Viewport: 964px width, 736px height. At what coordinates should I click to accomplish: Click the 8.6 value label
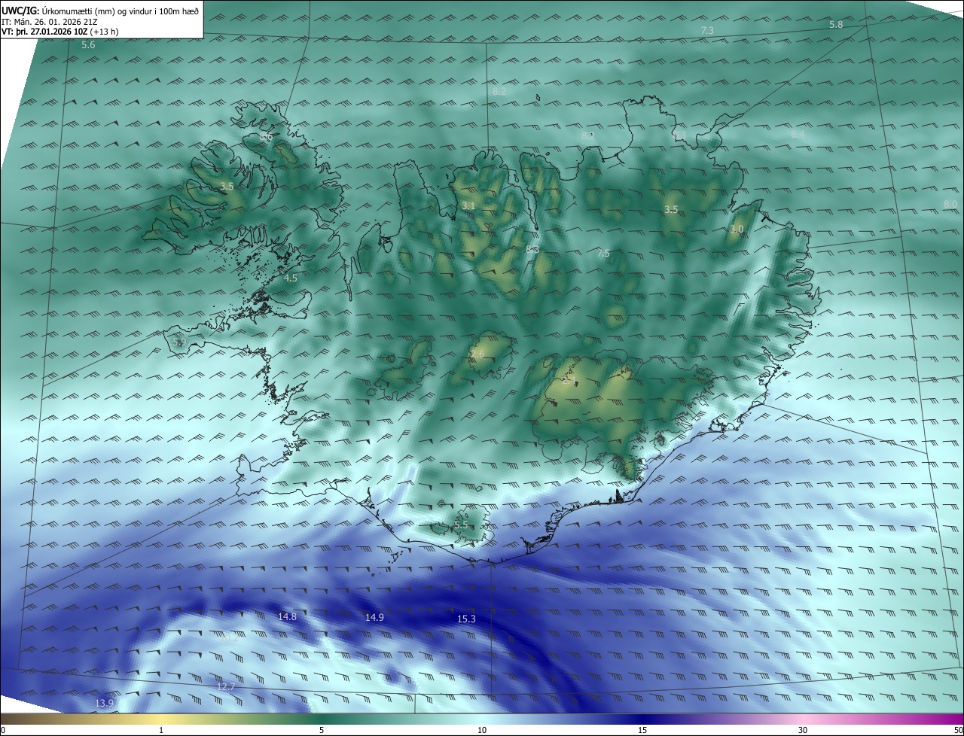click(266, 137)
